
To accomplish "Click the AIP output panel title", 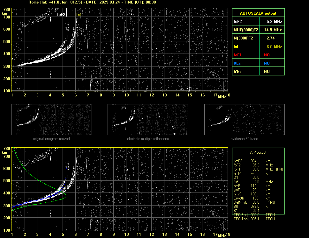I will click(258, 152).
